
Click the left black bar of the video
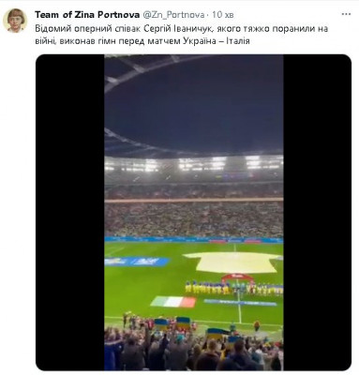coord(70,213)
